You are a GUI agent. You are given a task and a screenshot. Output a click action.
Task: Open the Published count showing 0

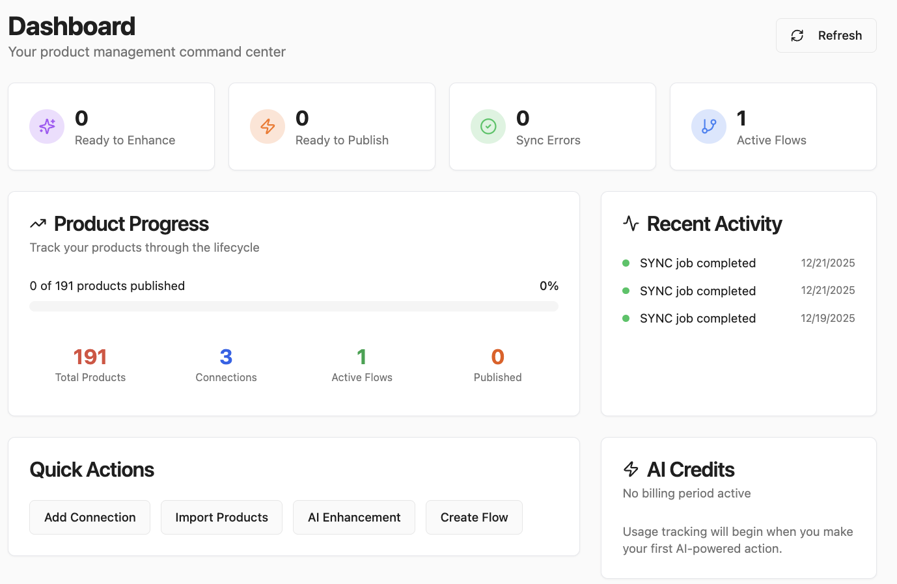point(497,356)
